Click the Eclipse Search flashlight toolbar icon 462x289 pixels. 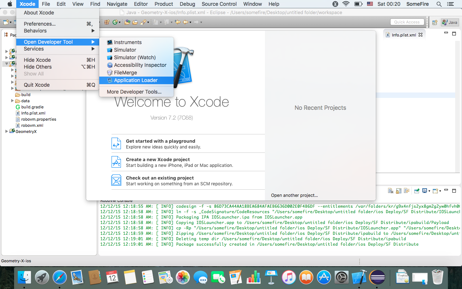143,22
